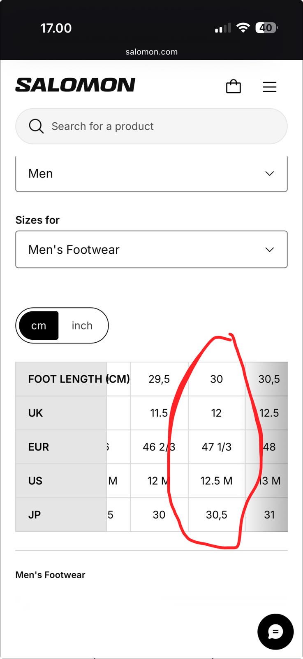
Task: Click the Salomon logo
Action: tap(75, 85)
